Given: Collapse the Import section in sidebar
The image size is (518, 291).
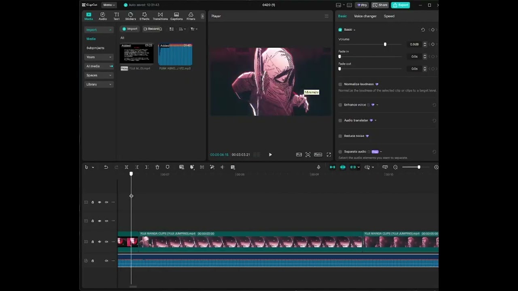Looking at the screenshot, I should pos(110,30).
